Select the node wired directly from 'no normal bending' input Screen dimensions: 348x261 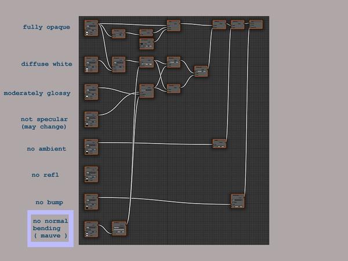(119, 229)
